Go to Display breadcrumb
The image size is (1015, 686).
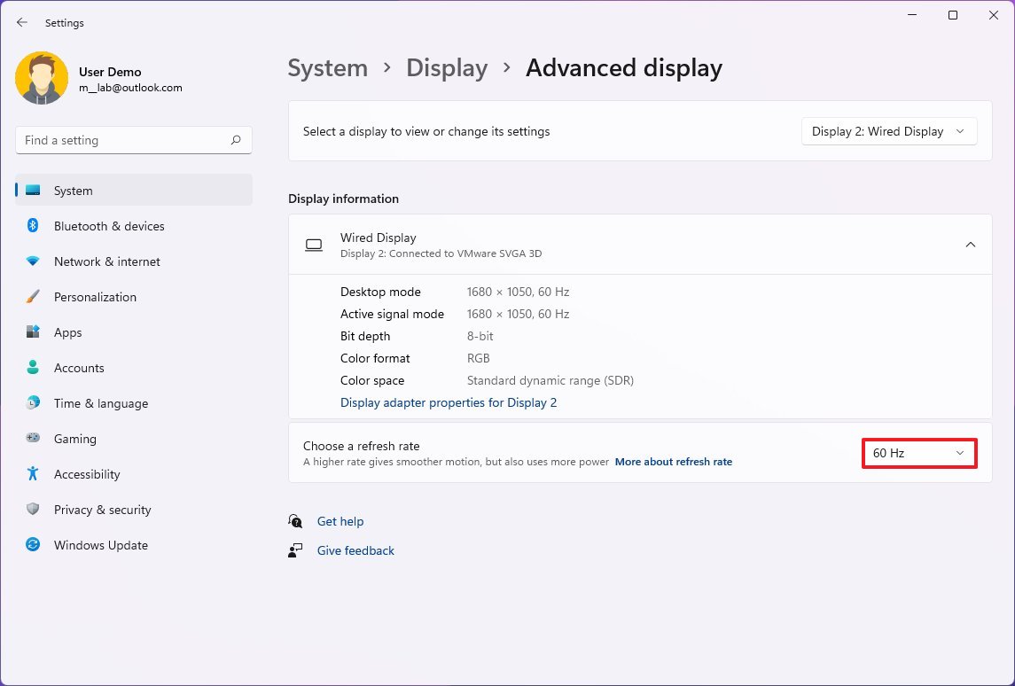click(x=447, y=68)
